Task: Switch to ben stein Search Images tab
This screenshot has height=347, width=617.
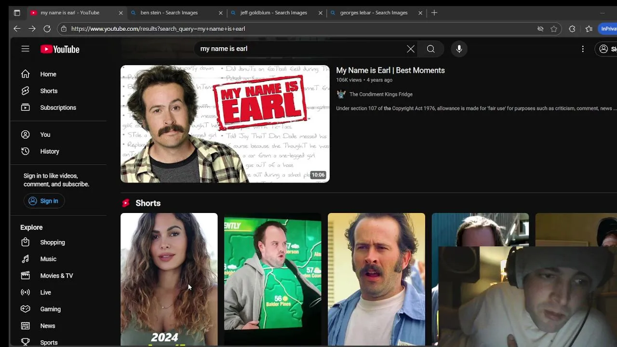Action: coord(176,13)
